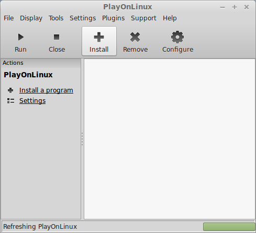Click the vertical pane splitter handle dots
Viewport: 256px width, 233px height.
click(x=82, y=139)
